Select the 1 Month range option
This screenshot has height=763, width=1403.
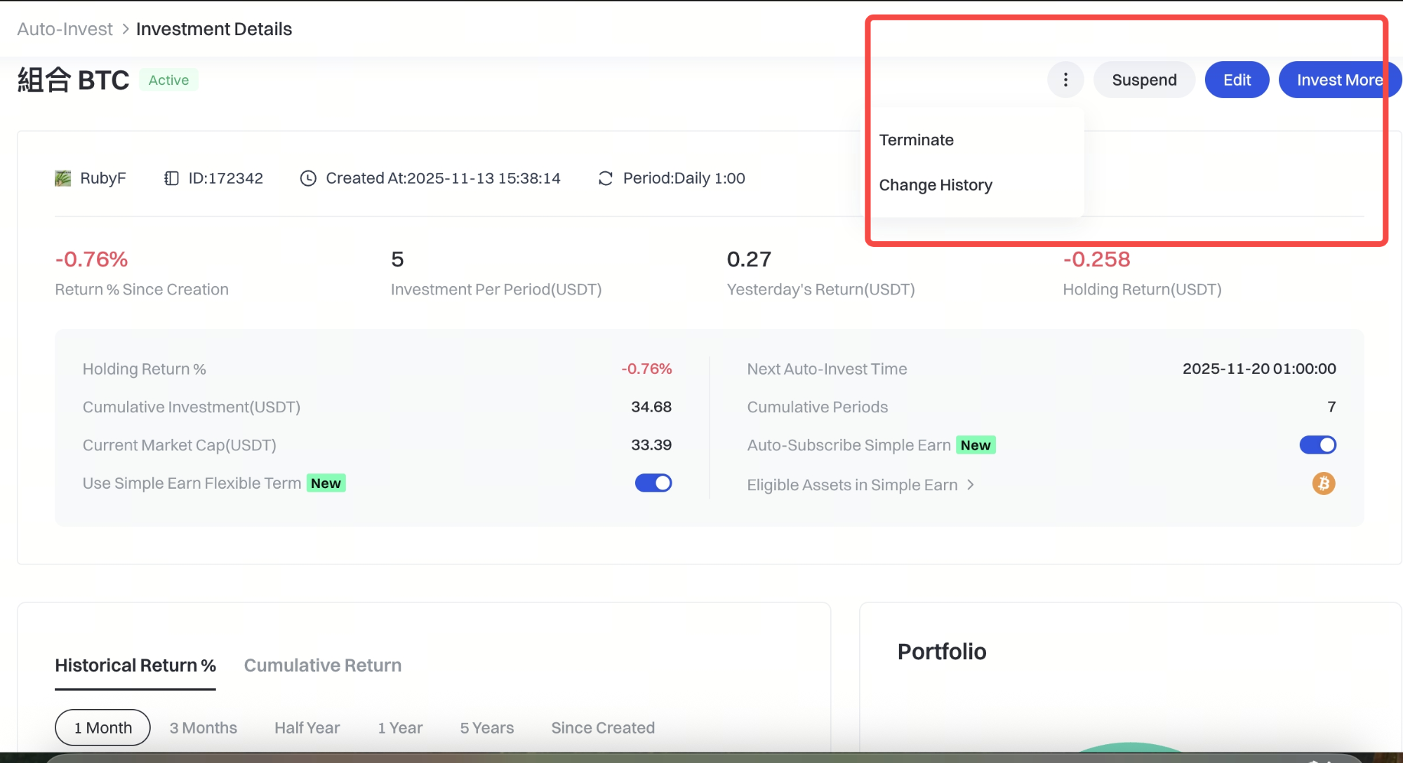(102, 727)
